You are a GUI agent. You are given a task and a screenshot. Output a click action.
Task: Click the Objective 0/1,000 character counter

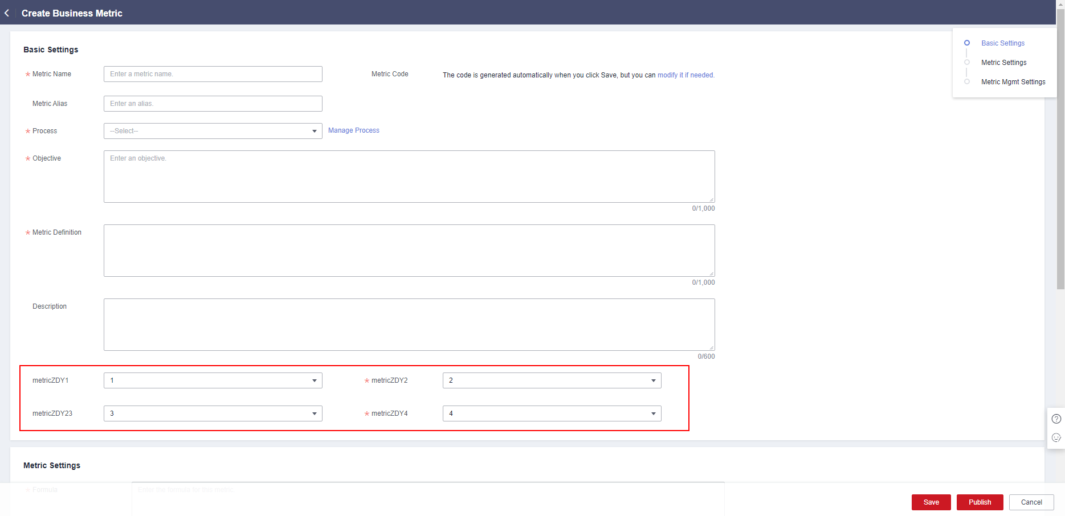click(703, 208)
